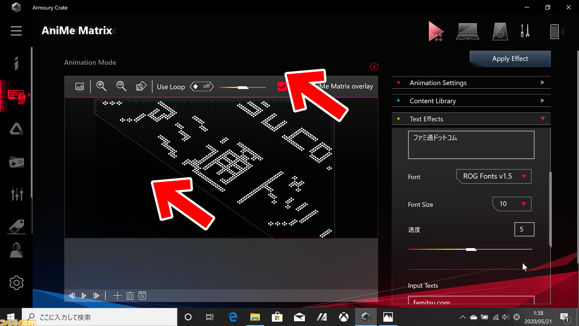
Task: Click Apply Effect button
Action: pos(510,59)
